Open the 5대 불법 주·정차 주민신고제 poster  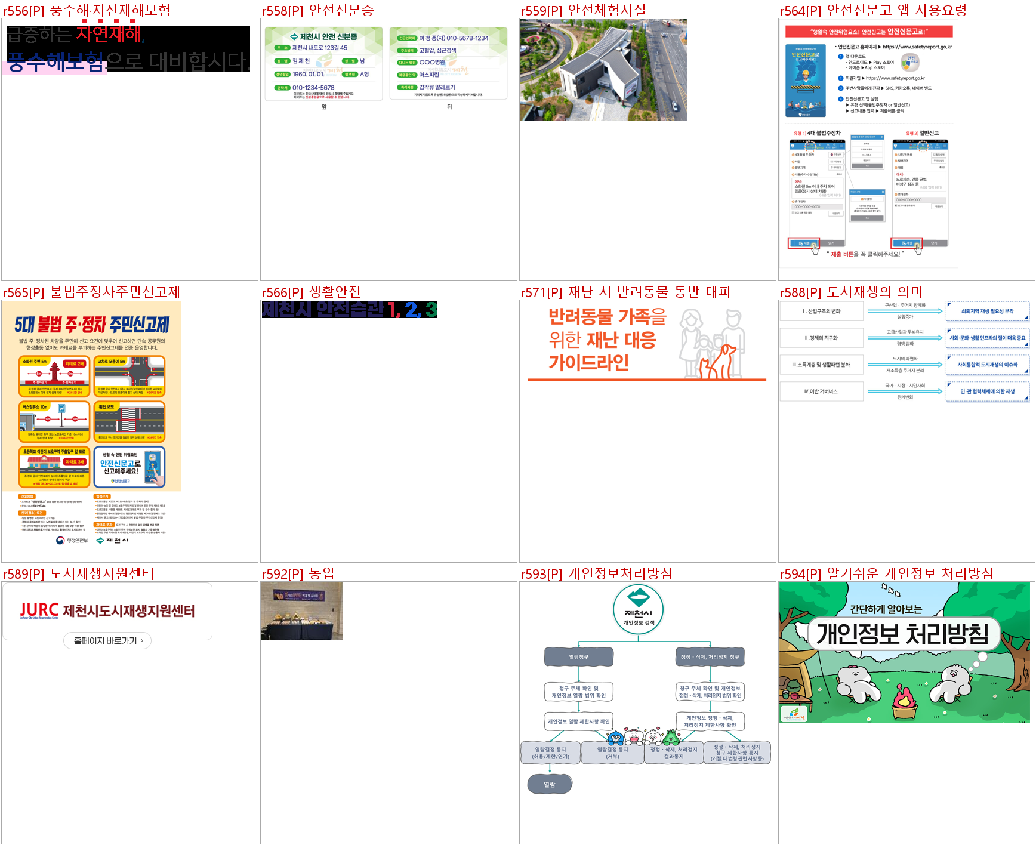click(92, 424)
